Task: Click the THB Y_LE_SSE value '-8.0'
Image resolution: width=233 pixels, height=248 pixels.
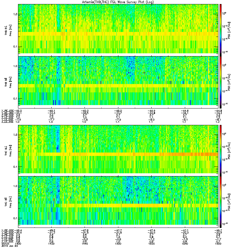Action: point(152,120)
